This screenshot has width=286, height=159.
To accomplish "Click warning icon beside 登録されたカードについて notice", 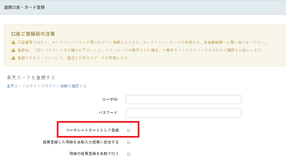I will 13,58.
